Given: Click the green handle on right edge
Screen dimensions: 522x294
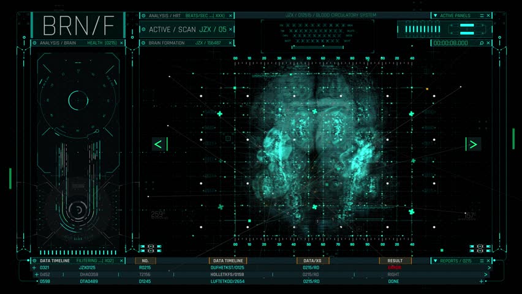Looking at the screenshot, I should click(x=513, y=138).
